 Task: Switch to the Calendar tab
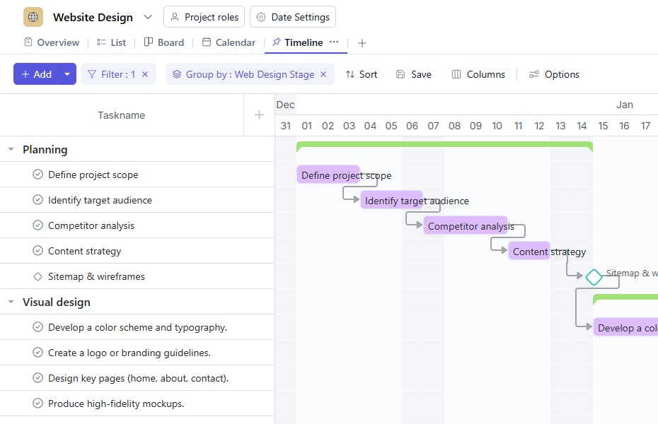[x=229, y=42]
